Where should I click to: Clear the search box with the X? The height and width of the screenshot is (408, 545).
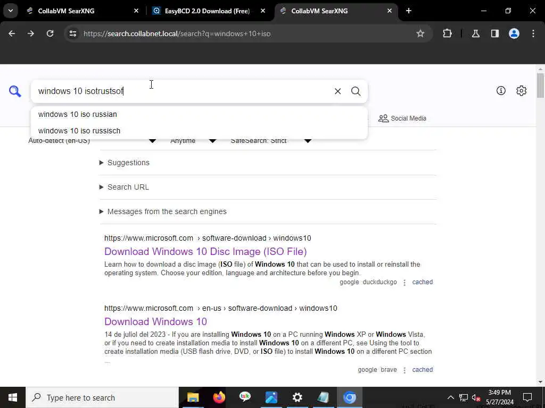[x=337, y=91]
